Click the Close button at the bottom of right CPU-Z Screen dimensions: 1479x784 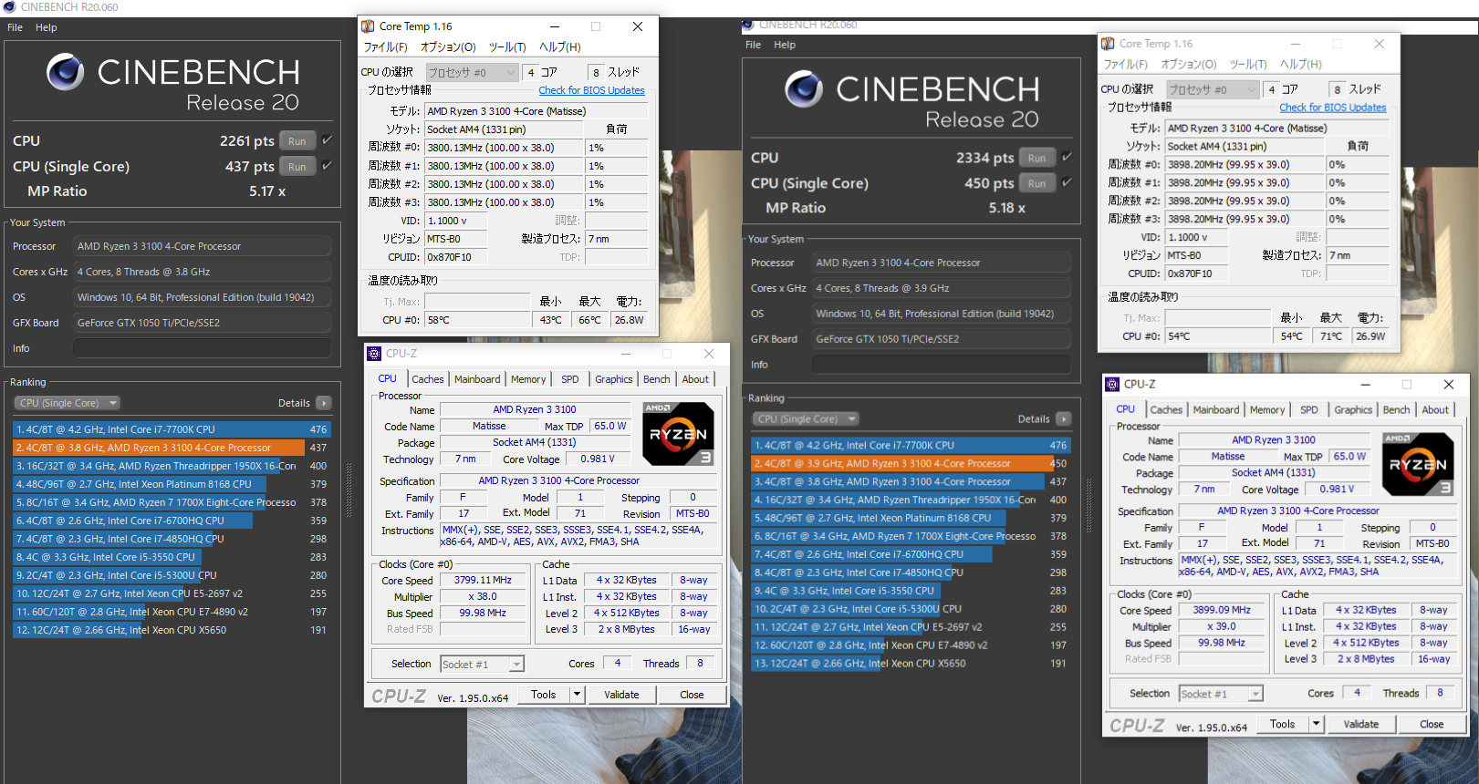1432,724
